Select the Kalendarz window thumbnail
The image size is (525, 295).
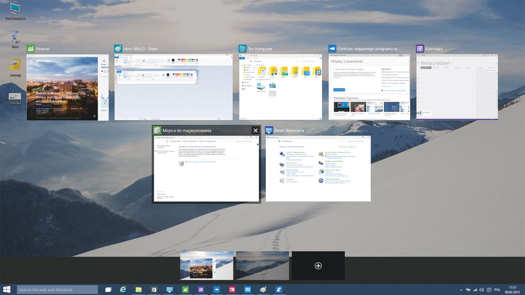(x=457, y=87)
